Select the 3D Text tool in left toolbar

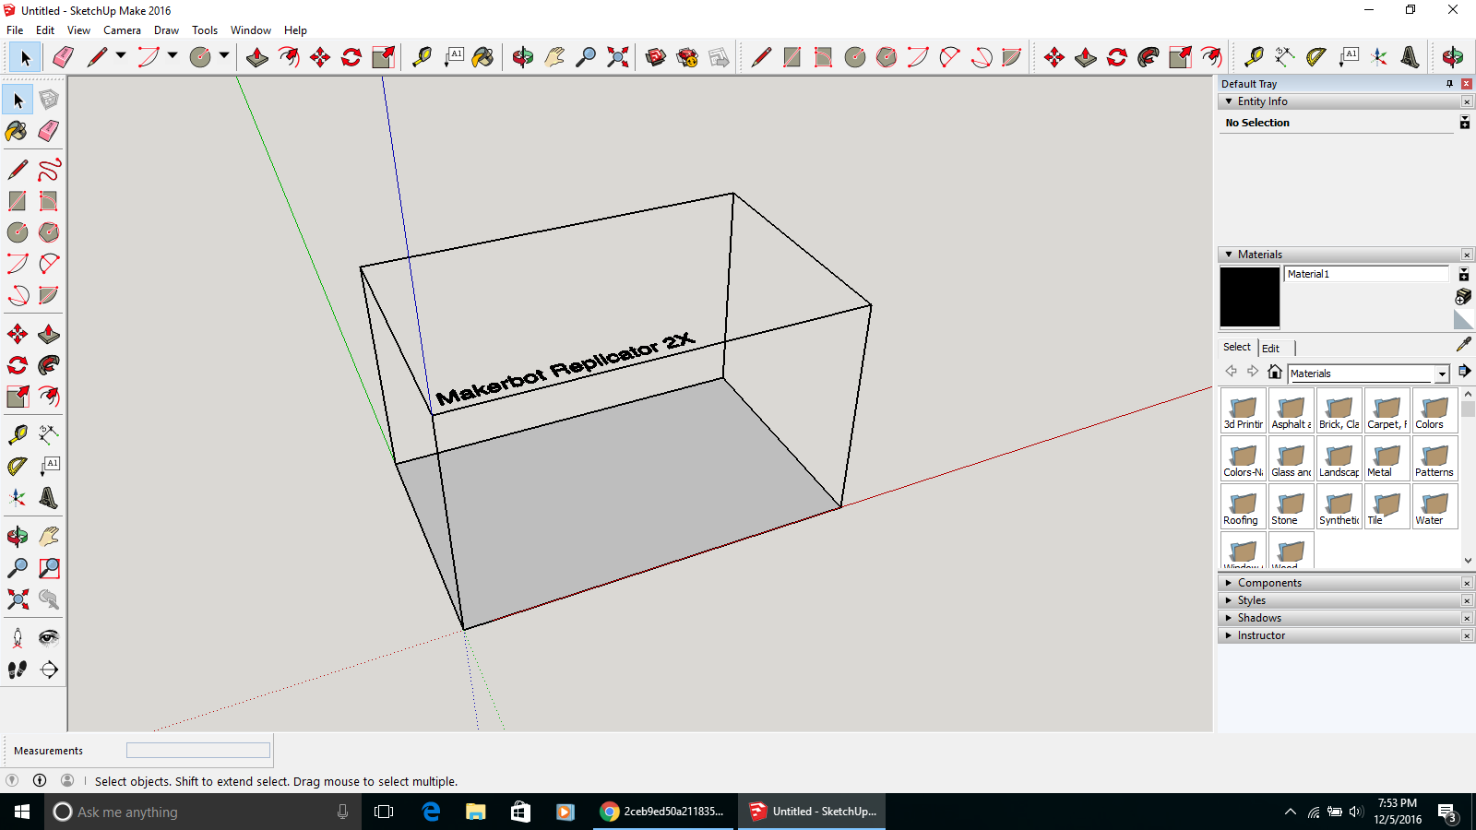click(x=49, y=498)
